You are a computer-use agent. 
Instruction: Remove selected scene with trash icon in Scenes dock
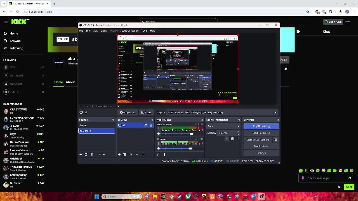pos(86,154)
